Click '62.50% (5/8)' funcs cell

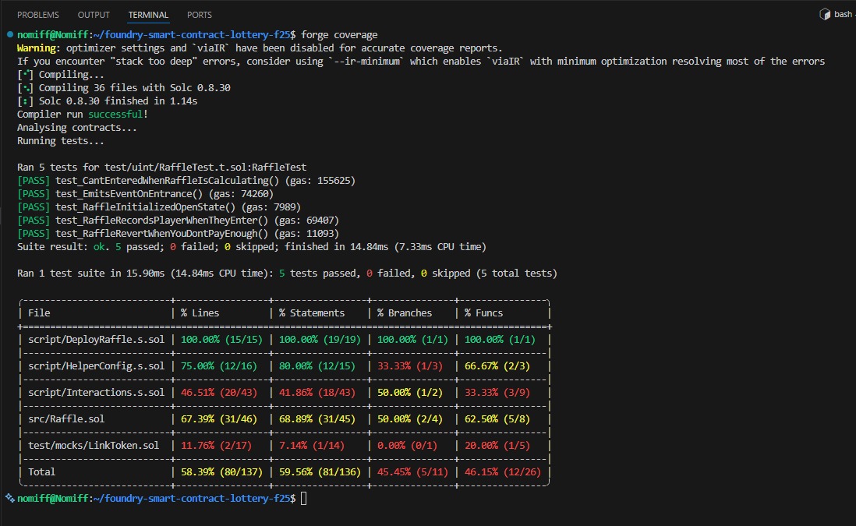[x=497, y=419]
